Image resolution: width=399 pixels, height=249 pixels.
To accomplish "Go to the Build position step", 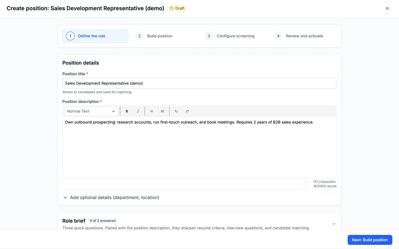I will tap(154, 36).
